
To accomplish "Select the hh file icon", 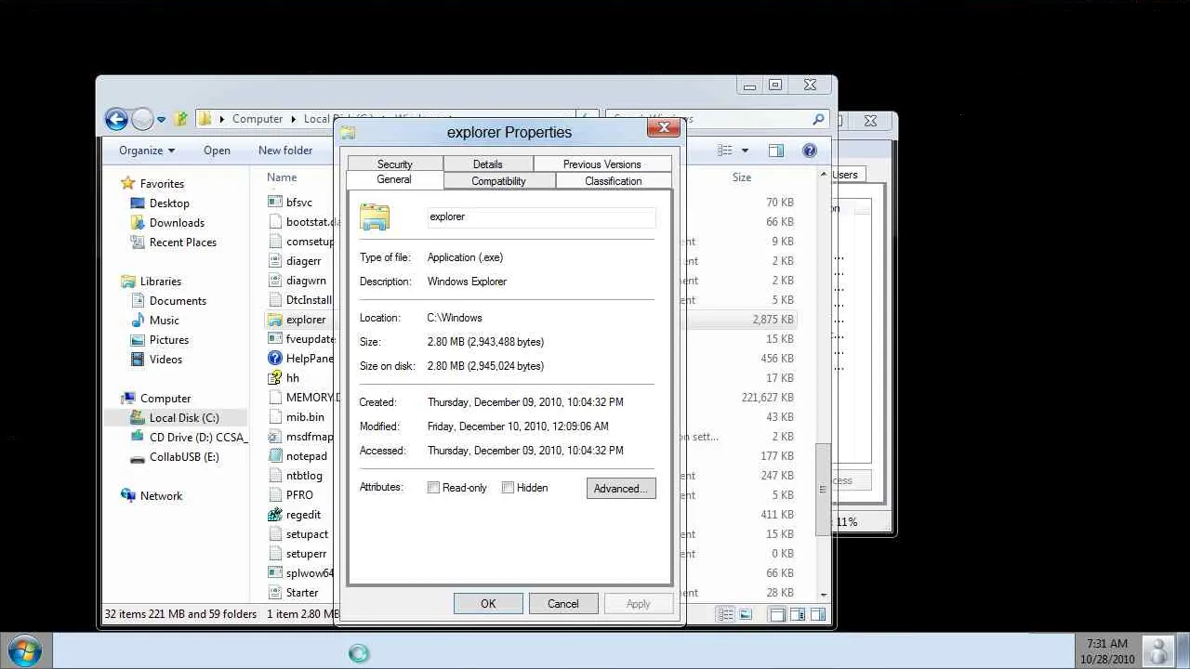I will [274, 377].
